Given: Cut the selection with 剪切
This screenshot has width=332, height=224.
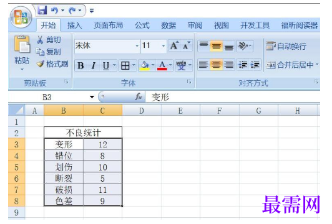Looking at the screenshot, I should [x=49, y=40].
